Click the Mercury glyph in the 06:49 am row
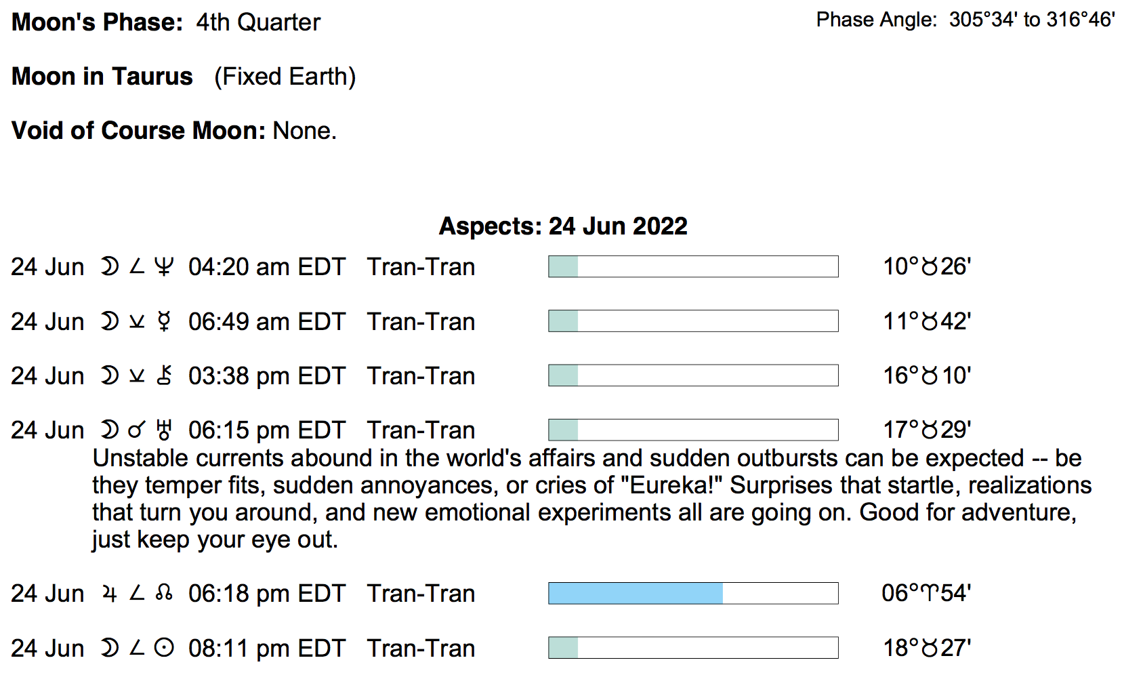 tap(163, 322)
